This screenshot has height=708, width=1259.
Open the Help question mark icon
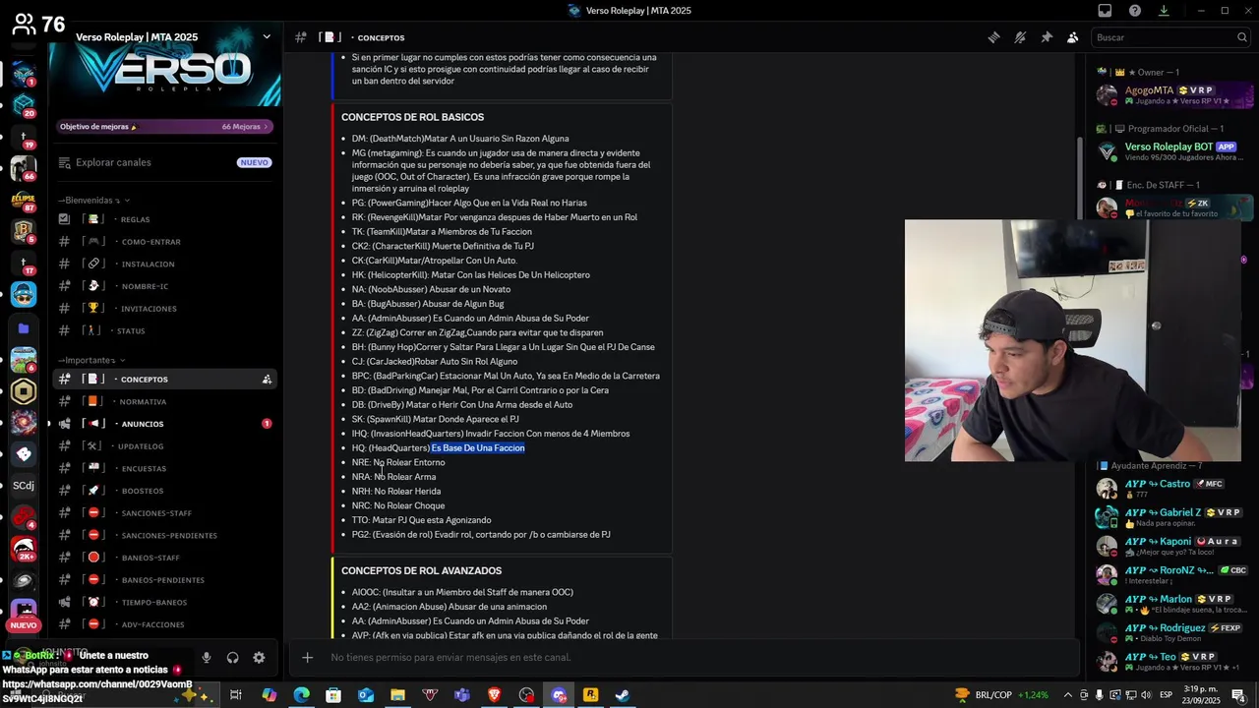1135,11
